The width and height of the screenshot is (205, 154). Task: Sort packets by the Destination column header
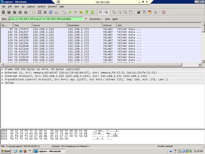click(x=85, y=25)
